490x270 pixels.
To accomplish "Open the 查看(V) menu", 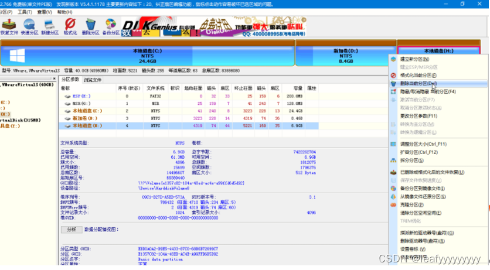I will pyautogui.click(x=45, y=12).
